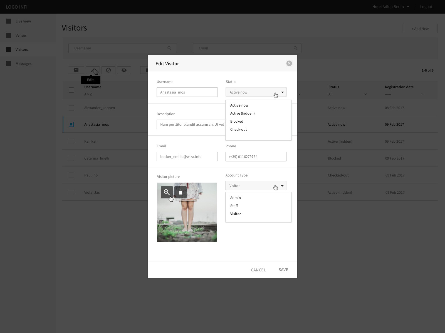The height and width of the screenshot is (333, 445).
Task: Click the Username A > Z sort
Action: coord(88,94)
